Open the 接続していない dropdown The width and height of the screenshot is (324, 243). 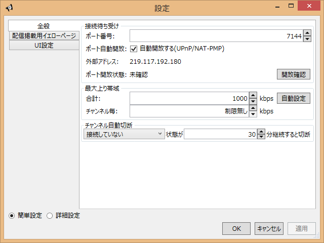124,134
